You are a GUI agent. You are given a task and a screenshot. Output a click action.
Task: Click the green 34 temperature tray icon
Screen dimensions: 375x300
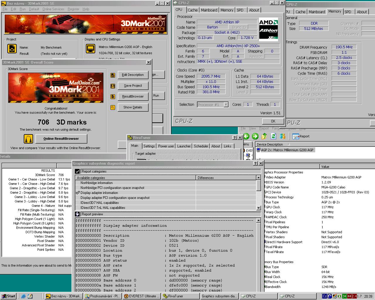click(x=344, y=296)
